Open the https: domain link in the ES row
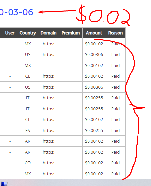 click(x=49, y=130)
